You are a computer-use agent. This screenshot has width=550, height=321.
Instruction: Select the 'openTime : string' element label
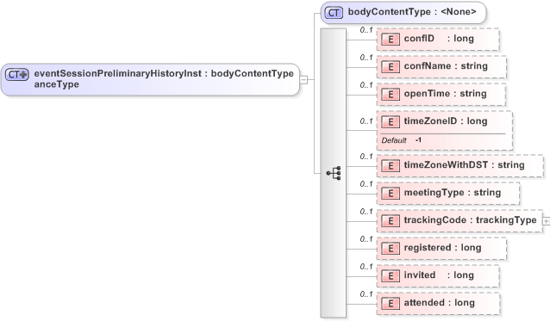(x=445, y=94)
